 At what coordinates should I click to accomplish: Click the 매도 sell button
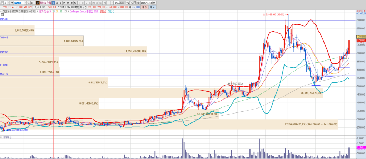pos(153,7)
